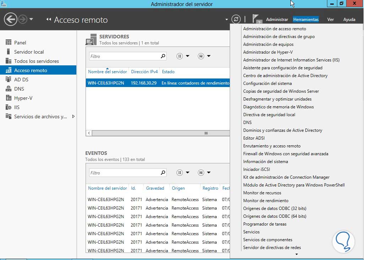Sort by Dirección IPv4 column
Screen dimensions: 365x260
pos(144,72)
